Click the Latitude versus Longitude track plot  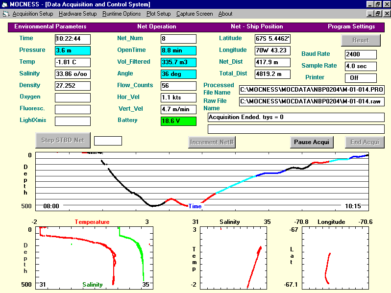point(336,258)
